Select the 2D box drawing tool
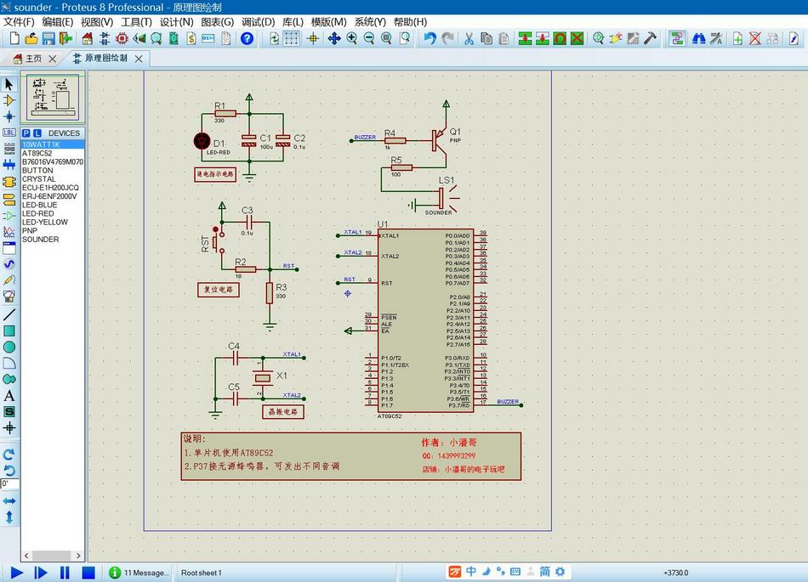 (9, 331)
